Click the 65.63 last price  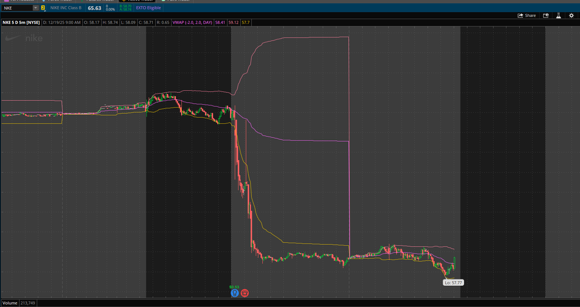coord(94,8)
